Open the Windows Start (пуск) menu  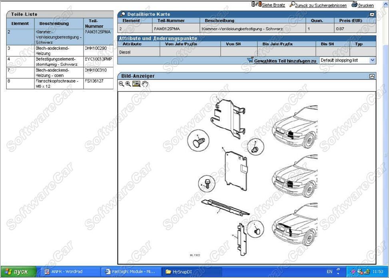18,272
